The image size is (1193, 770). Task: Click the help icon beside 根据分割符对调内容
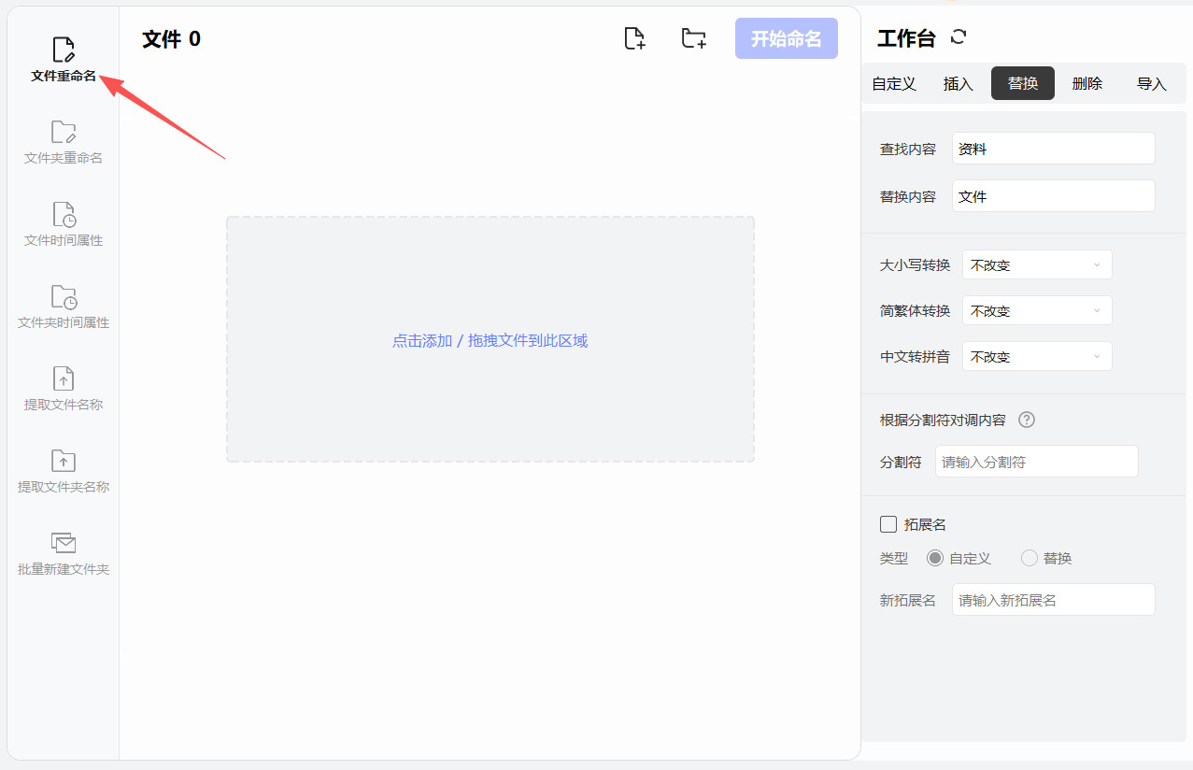[1027, 420]
